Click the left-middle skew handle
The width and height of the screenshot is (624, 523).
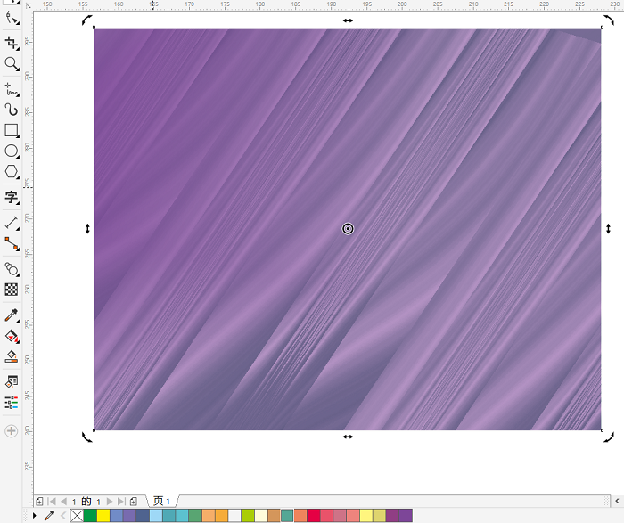pos(87,229)
